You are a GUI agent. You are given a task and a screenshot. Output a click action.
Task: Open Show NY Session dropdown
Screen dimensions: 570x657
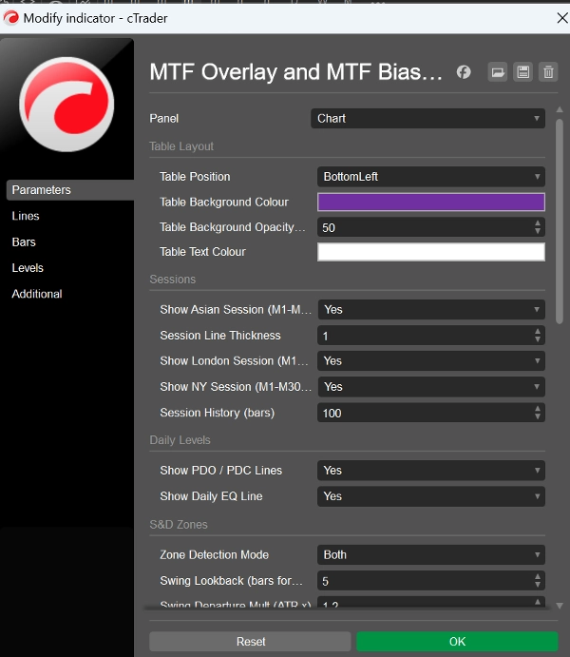[x=431, y=387]
